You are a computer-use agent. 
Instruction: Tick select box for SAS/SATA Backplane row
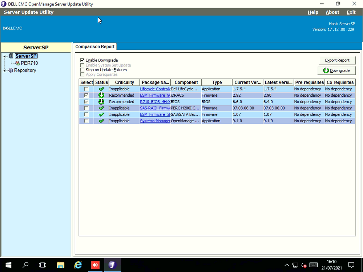(x=86, y=114)
